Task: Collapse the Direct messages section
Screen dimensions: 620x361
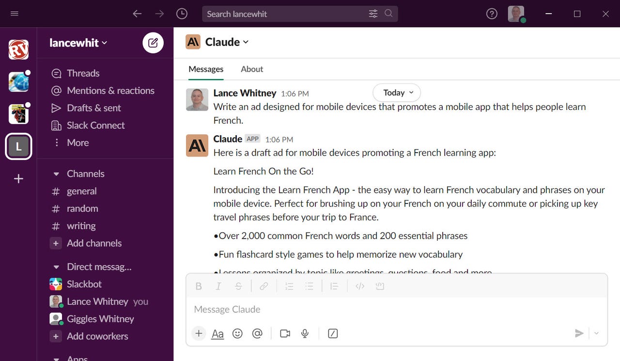Action: click(x=56, y=267)
